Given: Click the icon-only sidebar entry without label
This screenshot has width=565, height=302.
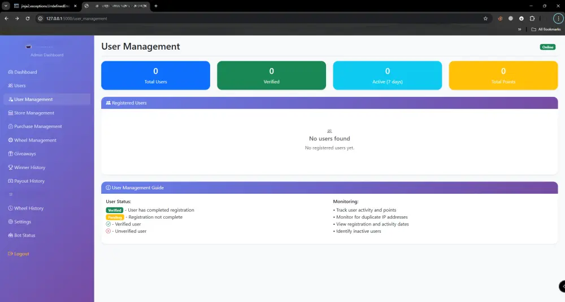Looking at the screenshot, I should click(x=10, y=194).
